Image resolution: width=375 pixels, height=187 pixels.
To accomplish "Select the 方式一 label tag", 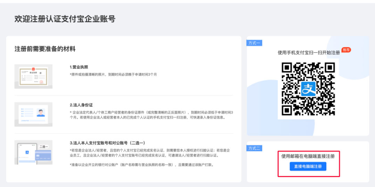I will (255, 43).
